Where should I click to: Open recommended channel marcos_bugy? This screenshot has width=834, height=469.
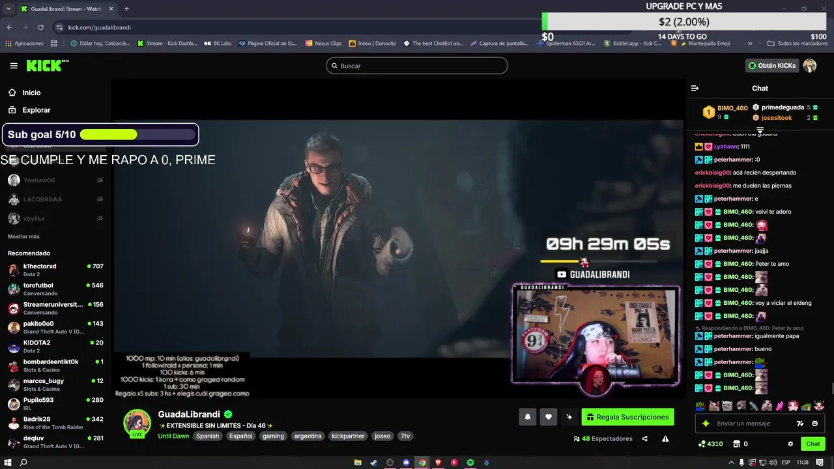[55, 384]
